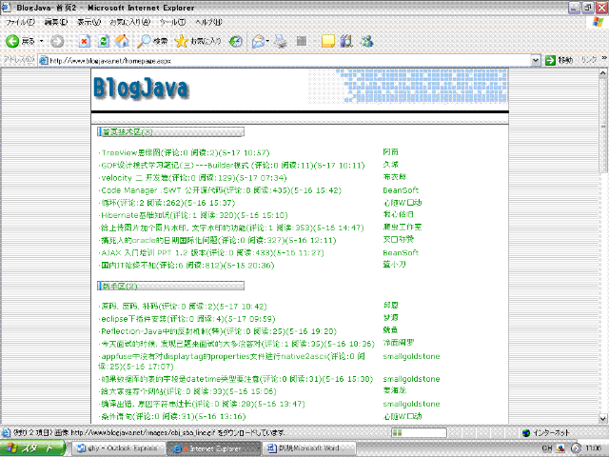Click the address bar URL field
Image resolution: width=609 pixels, height=457 pixels.
point(289,60)
